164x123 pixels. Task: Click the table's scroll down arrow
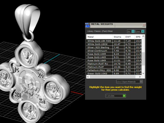click(143, 73)
